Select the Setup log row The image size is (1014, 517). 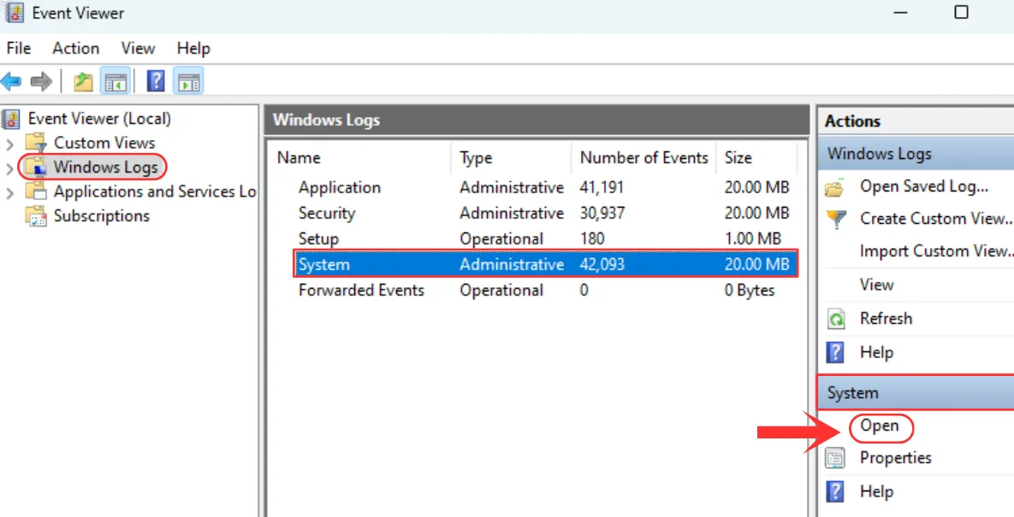[x=545, y=238]
